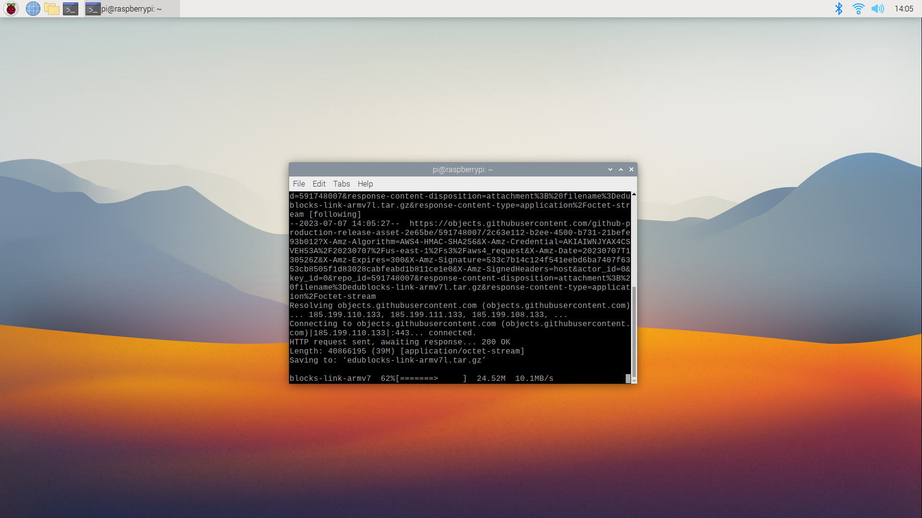The width and height of the screenshot is (922, 518).
Task: Open the File Manager from the taskbar
Action: [52, 9]
